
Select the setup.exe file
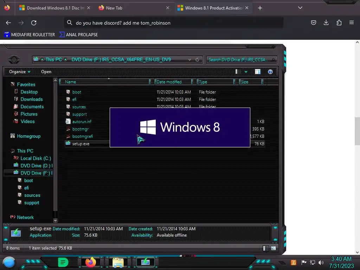[81, 144]
